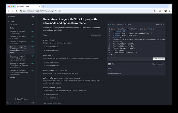
Task: Open the Chrome three-dot menu
Action: [x=170, y=11]
